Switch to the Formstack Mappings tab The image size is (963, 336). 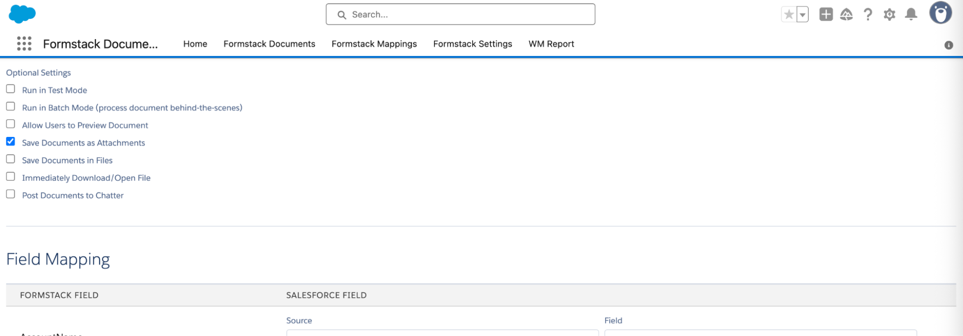pos(374,44)
